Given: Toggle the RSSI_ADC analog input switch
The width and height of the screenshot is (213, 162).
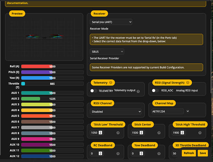Looking at the screenshot, I should pyautogui.click(x=155, y=91).
